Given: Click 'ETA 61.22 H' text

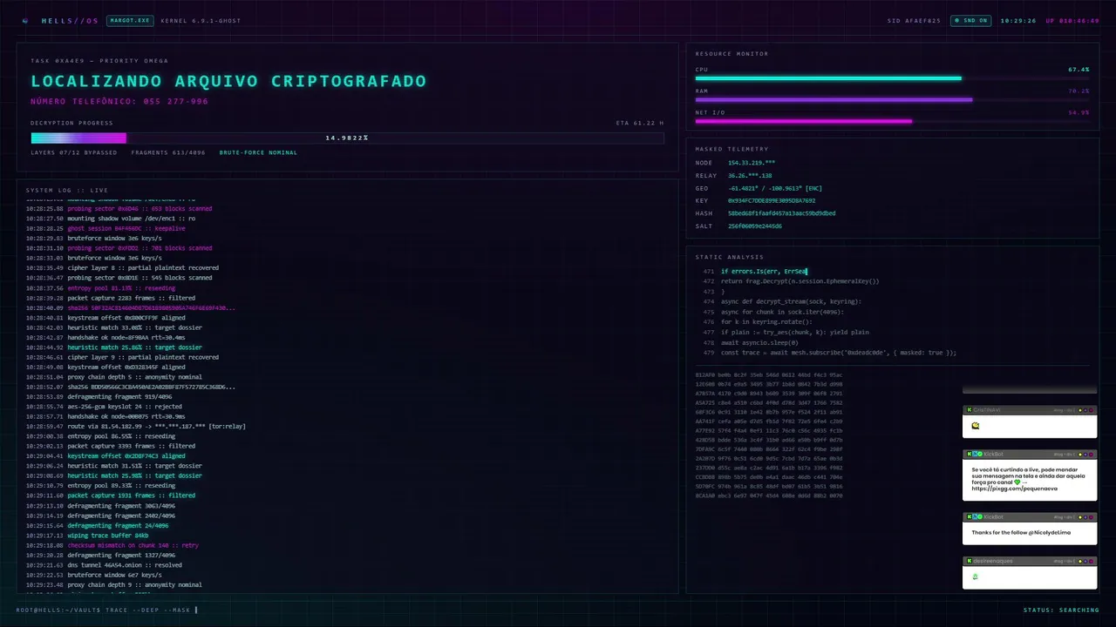Looking at the screenshot, I should pos(640,123).
